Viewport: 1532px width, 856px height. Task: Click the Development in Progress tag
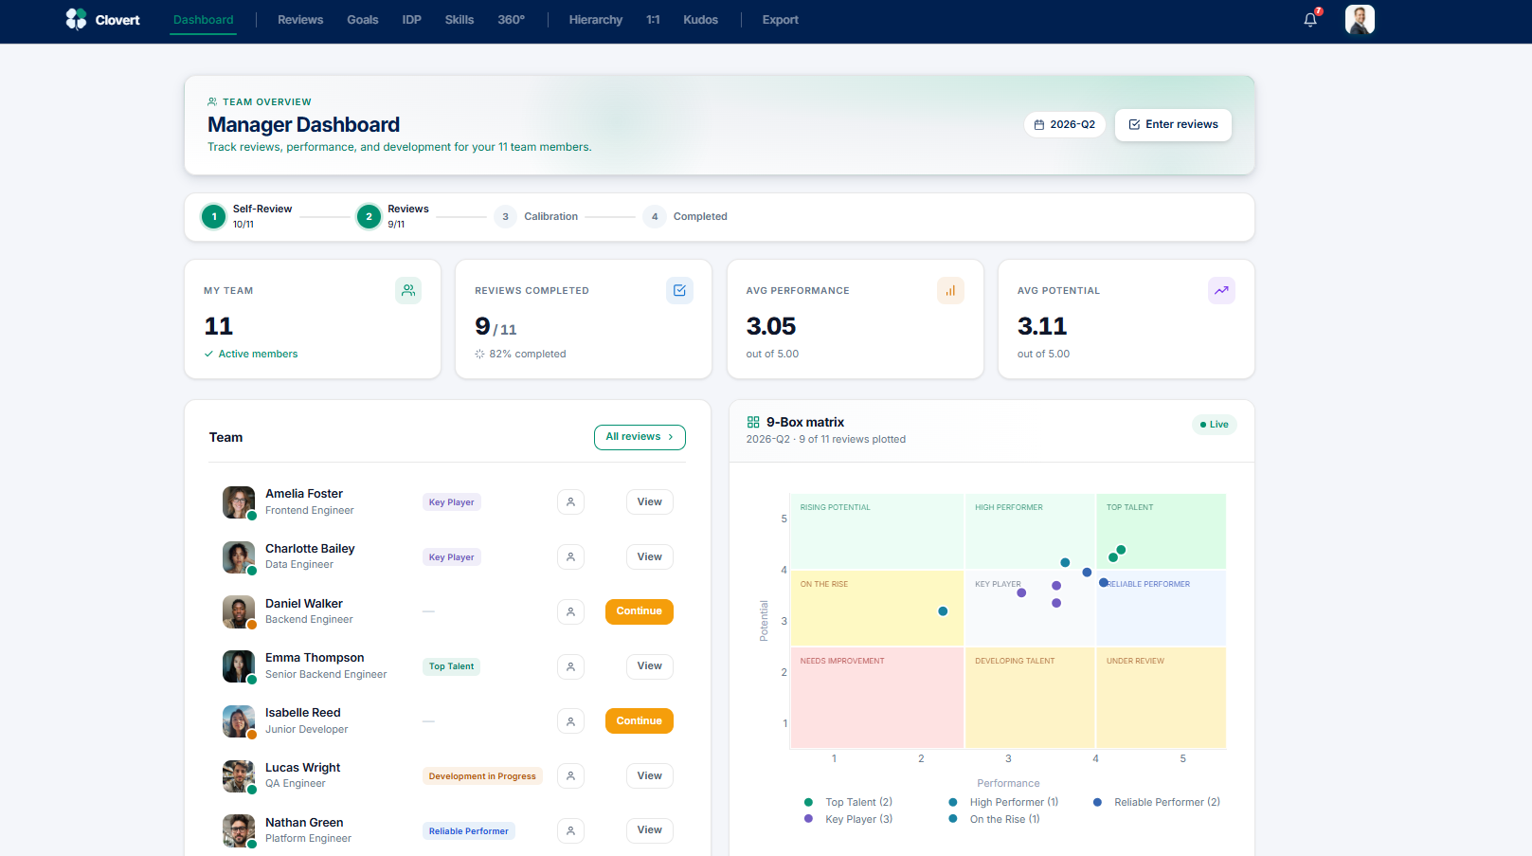tap(482, 776)
